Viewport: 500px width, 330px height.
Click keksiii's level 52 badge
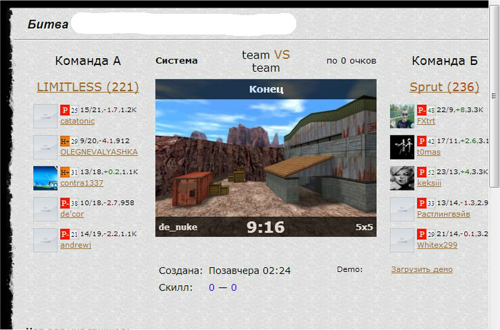click(x=431, y=173)
